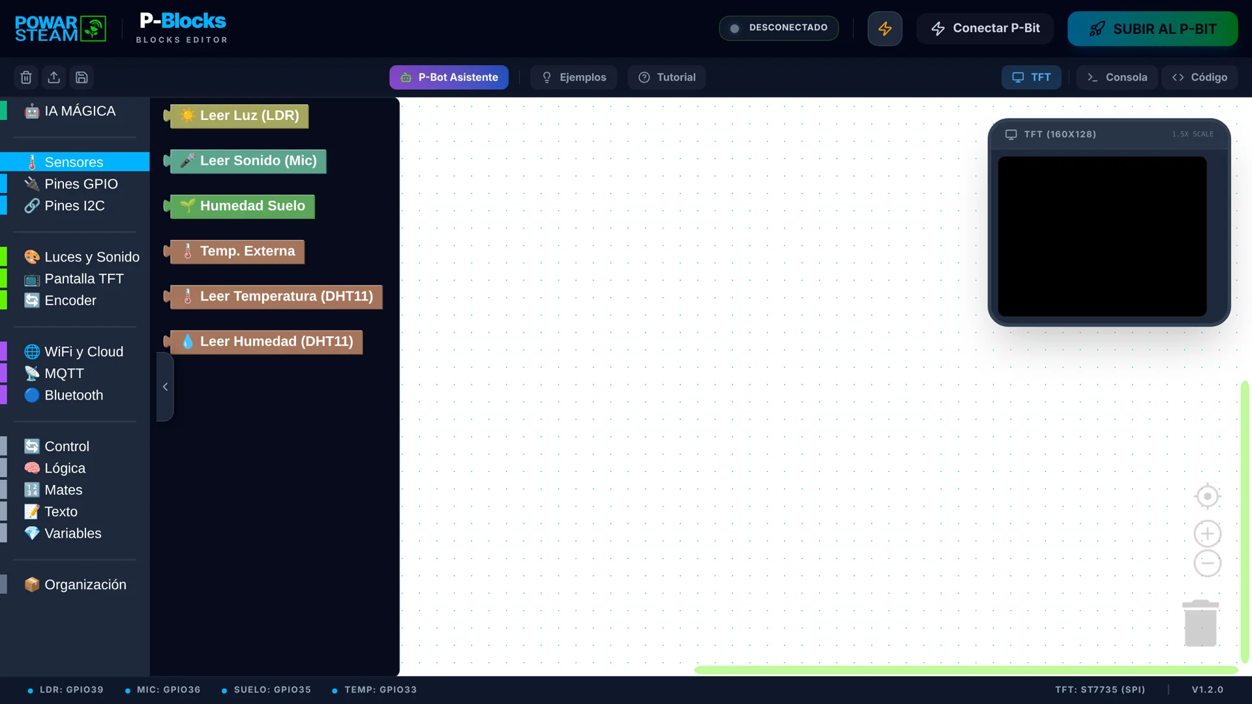Click the upload/export project icon

(x=54, y=78)
